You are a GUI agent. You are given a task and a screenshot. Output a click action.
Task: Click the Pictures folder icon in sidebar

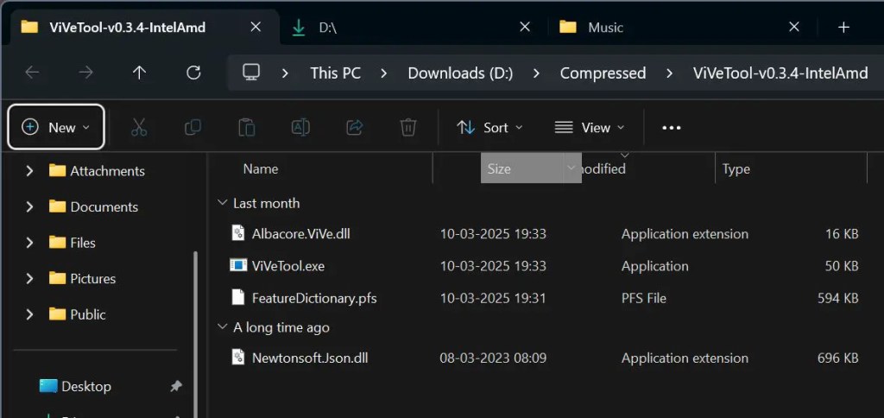pos(58,279)
